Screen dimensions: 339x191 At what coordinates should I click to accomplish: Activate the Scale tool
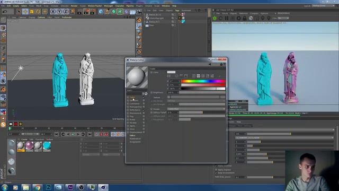(x=32, y=11)
